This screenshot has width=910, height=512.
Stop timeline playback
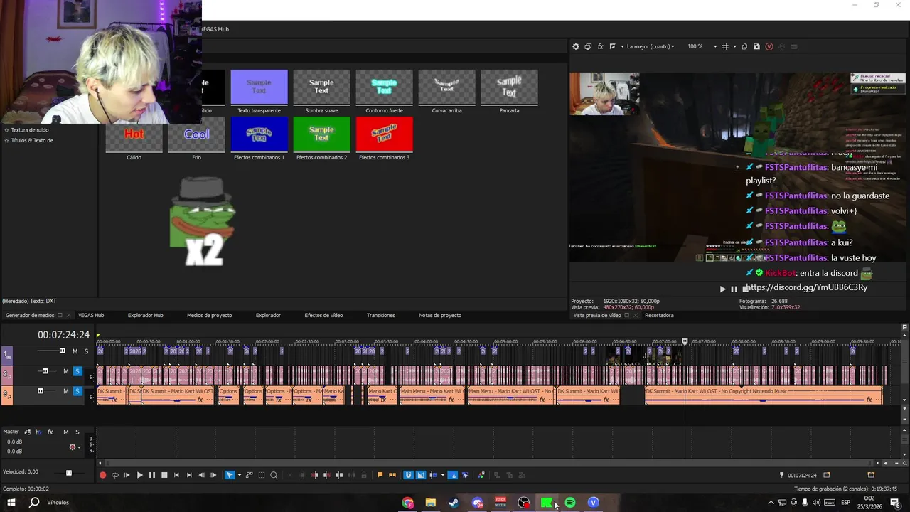pos(164,475)
